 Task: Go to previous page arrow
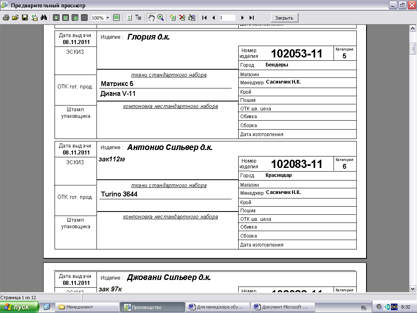[213, 18]
